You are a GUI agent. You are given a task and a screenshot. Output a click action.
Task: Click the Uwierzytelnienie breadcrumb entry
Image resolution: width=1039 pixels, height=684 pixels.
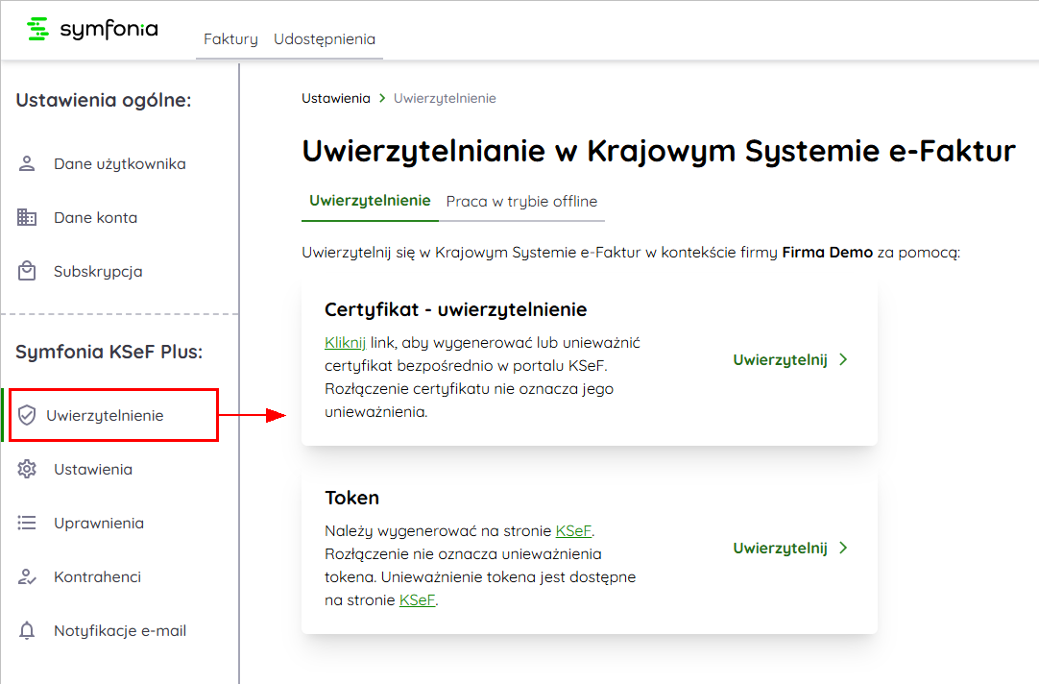coord(445,99)
